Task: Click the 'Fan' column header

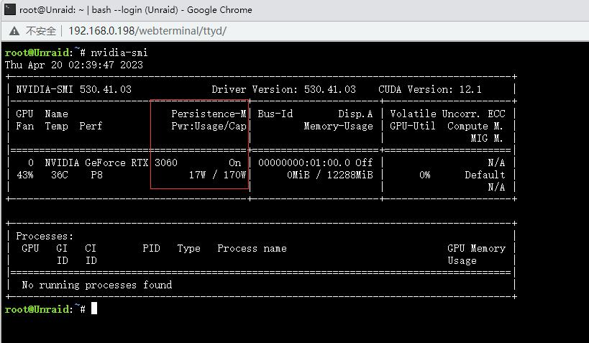Action: tap(24, 127)
